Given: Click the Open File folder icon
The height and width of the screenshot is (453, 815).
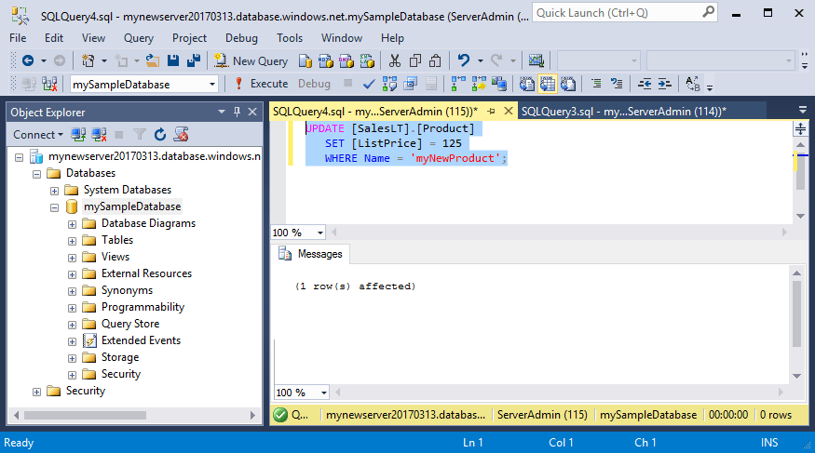Looking at the screenshot, I should [153, 61].
